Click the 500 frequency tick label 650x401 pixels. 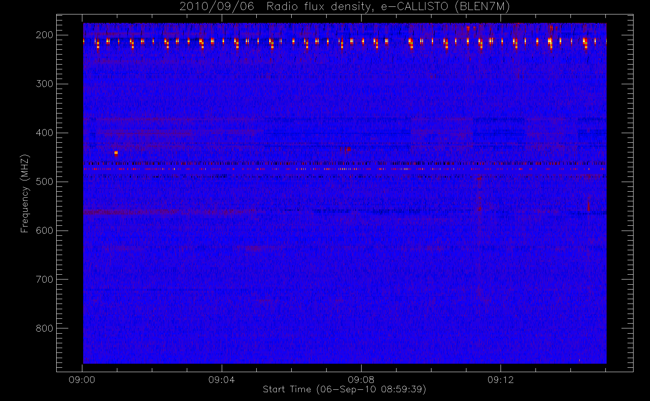tap(44, 182)
